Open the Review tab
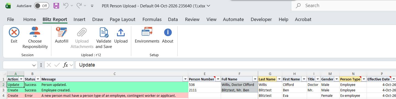The height and width of the screenshot is (99, 396). [x=192, y=19]
